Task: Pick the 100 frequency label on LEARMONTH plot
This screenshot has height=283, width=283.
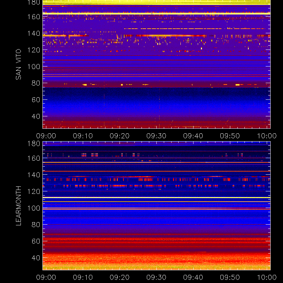Action: pyautogui.click(x=34, y=208)
